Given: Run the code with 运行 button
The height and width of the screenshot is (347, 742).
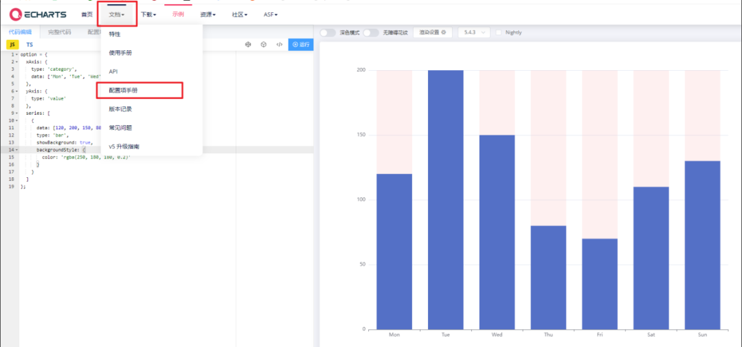Looking at the screenshot, I should click(300, 45).
